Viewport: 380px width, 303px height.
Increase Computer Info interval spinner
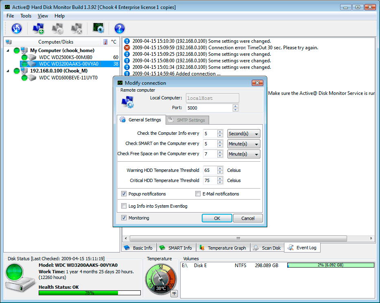pyautogui.click(x=220, y=132)
